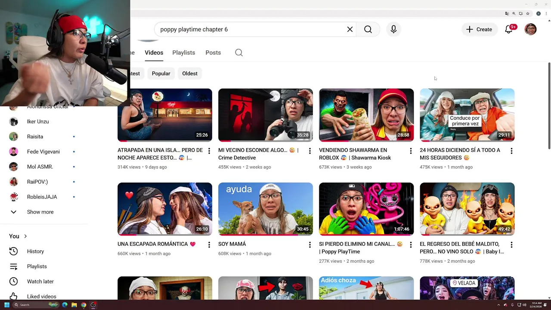551x310 pixels.
Task: Open the YouTube account avatar menu
Action: click(531, 29)
